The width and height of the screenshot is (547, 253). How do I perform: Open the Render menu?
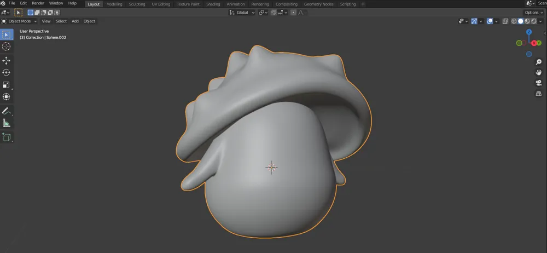38,3
